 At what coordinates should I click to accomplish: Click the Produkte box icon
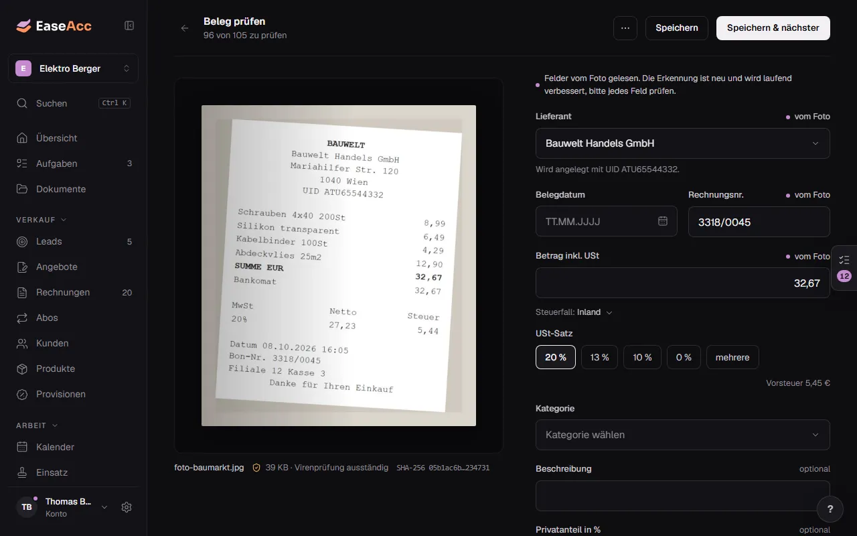pos(23,368)
